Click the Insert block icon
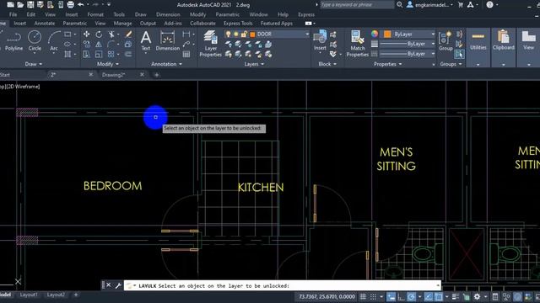Viewport: 540px width, 303px height. point(320,40)
